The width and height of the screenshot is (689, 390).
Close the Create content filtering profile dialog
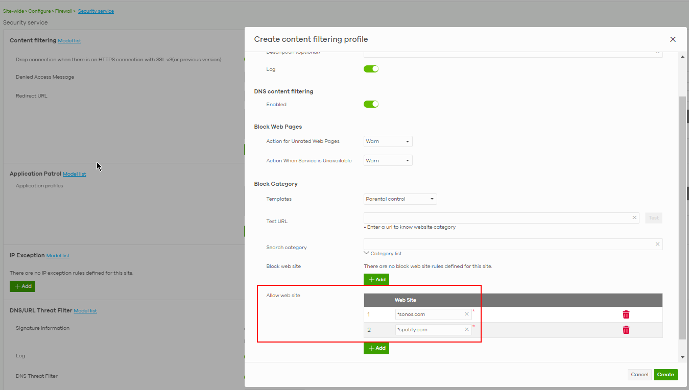click(x=673, y=39)
